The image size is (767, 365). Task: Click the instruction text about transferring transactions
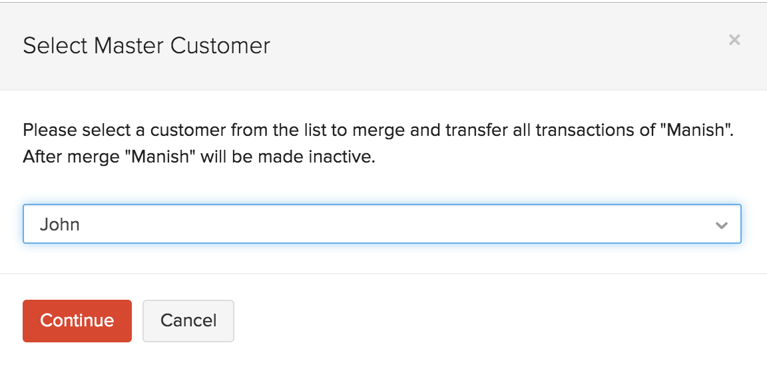pyautogui.click(x=378, y=129)
